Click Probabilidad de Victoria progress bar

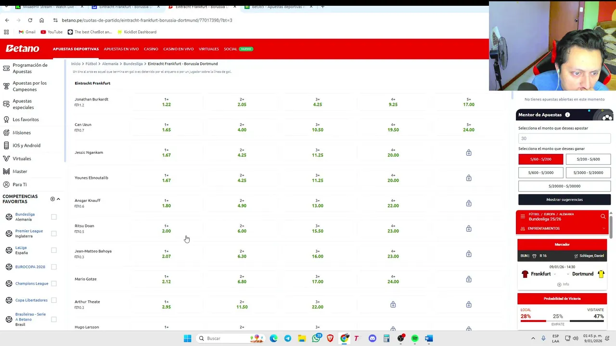pos(562,321)
